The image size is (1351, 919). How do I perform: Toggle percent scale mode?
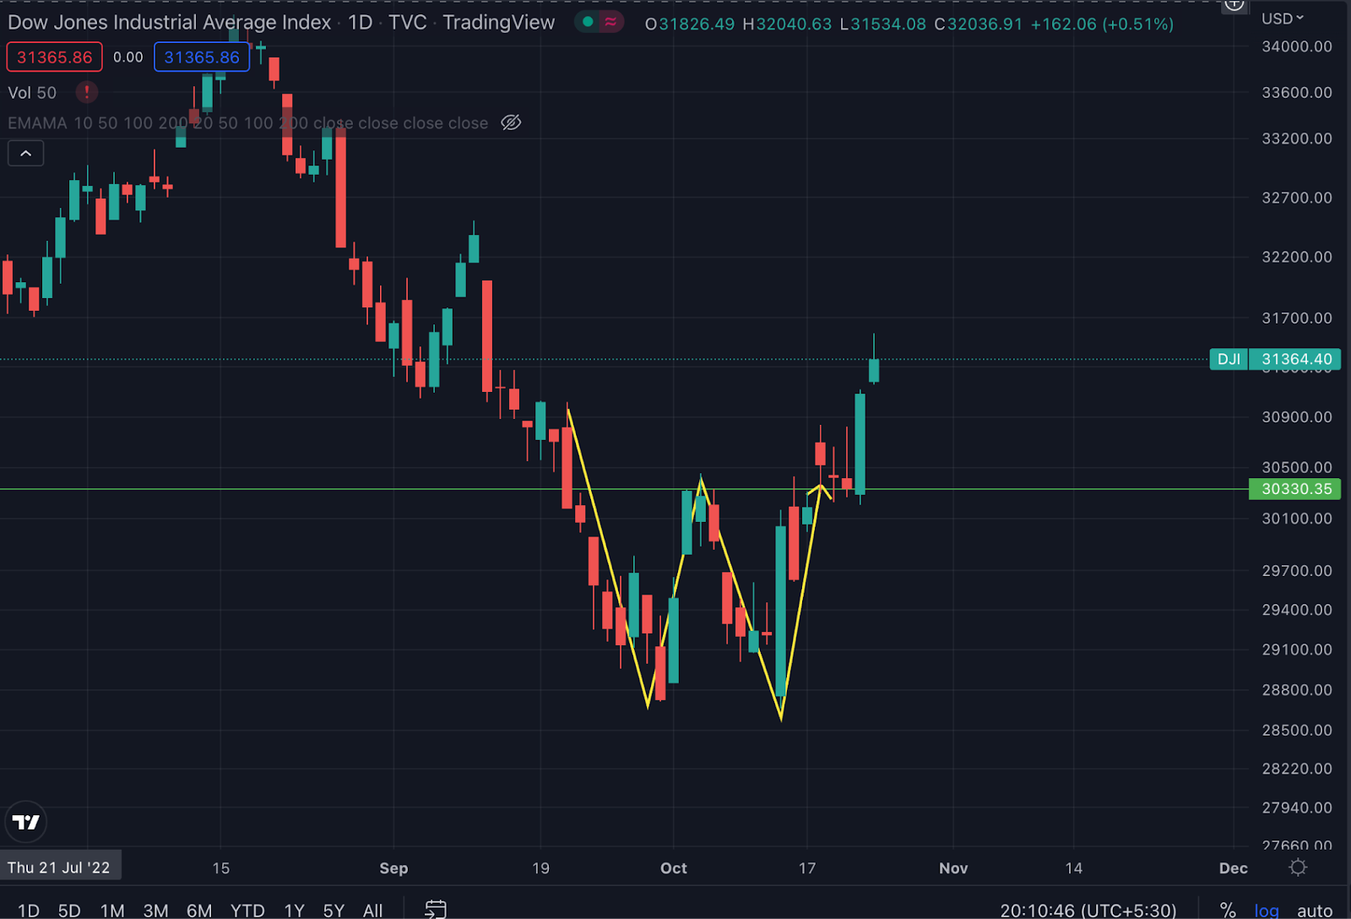coord(1228,910)
